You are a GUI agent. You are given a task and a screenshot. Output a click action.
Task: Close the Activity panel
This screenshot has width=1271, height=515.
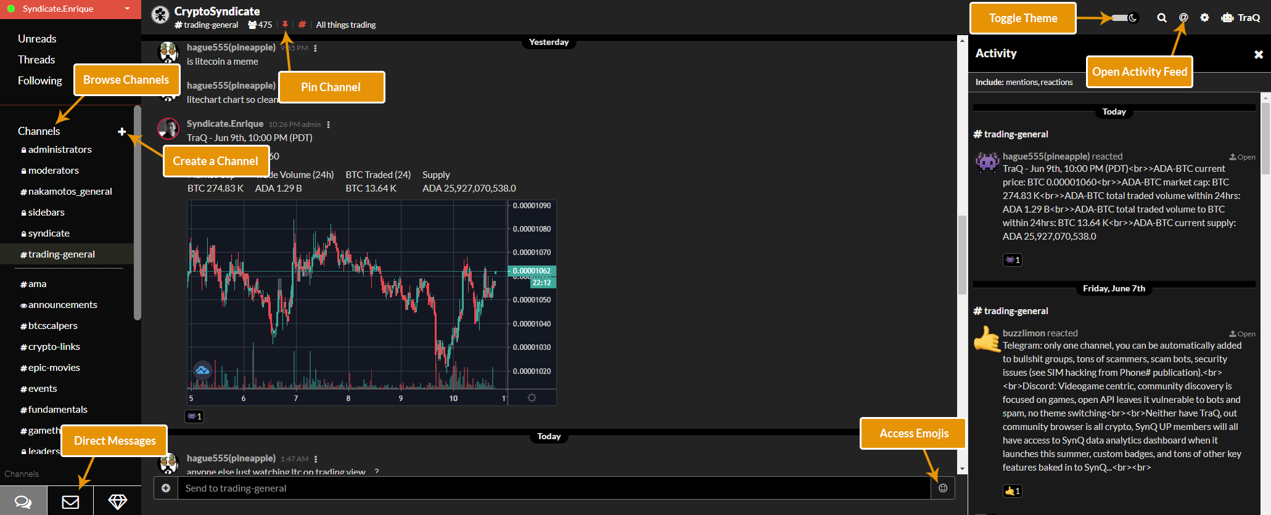[1259, 54]
